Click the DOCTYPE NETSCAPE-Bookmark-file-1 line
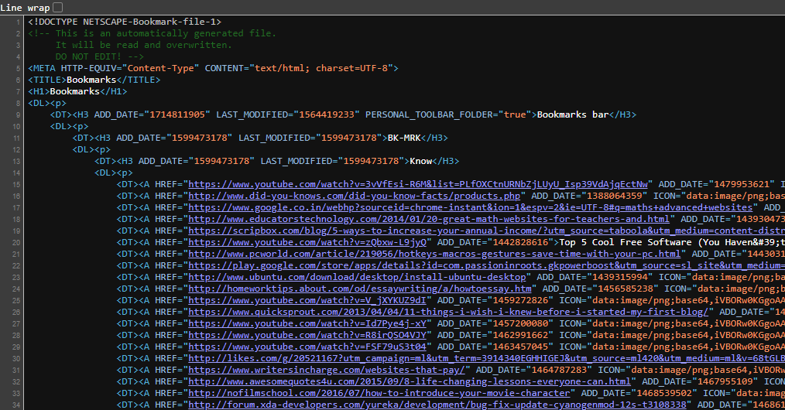 pos(125,22)
